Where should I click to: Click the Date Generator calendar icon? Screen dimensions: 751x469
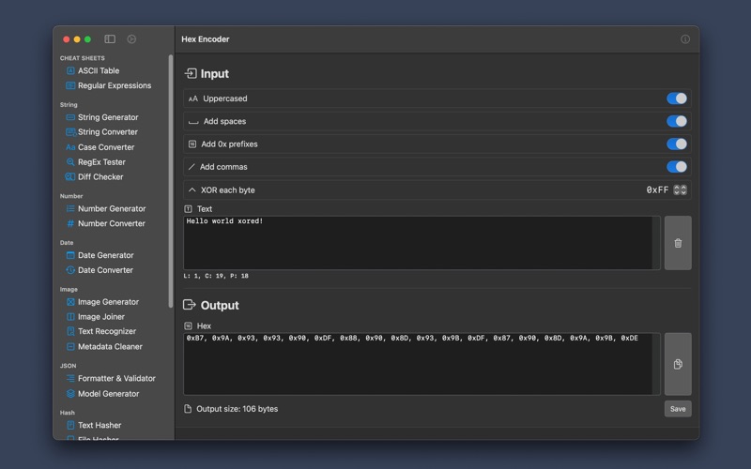(x=70, y=255)
